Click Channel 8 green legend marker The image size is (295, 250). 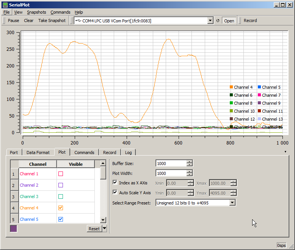[231, 103]
